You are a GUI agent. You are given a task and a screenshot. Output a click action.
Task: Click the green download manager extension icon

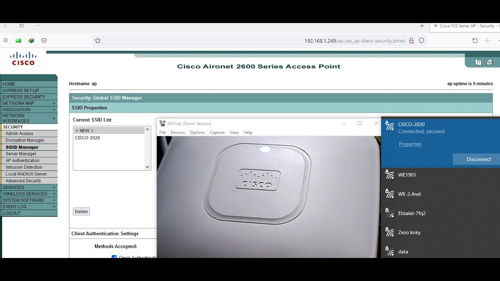18,41
